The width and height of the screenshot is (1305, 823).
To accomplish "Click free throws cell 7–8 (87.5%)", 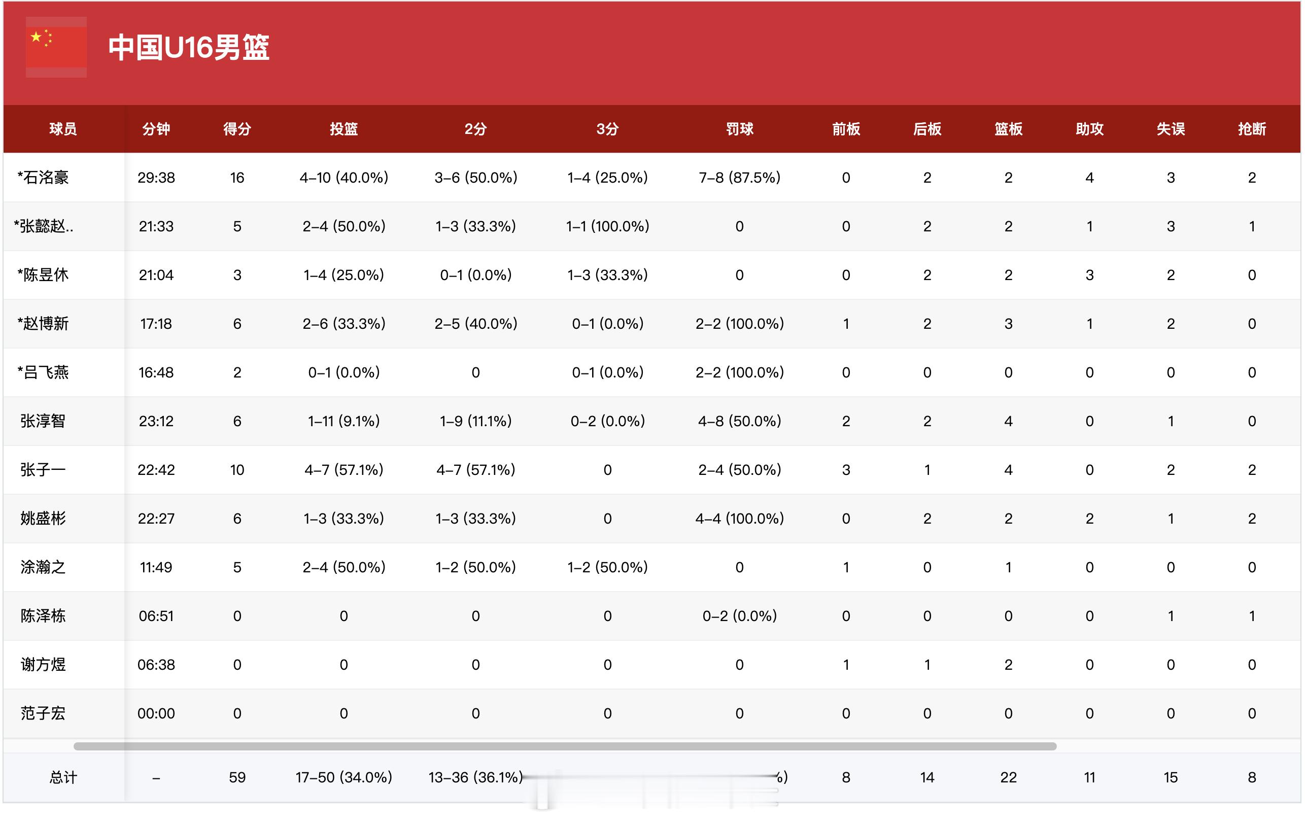I will tap(740, 178).
